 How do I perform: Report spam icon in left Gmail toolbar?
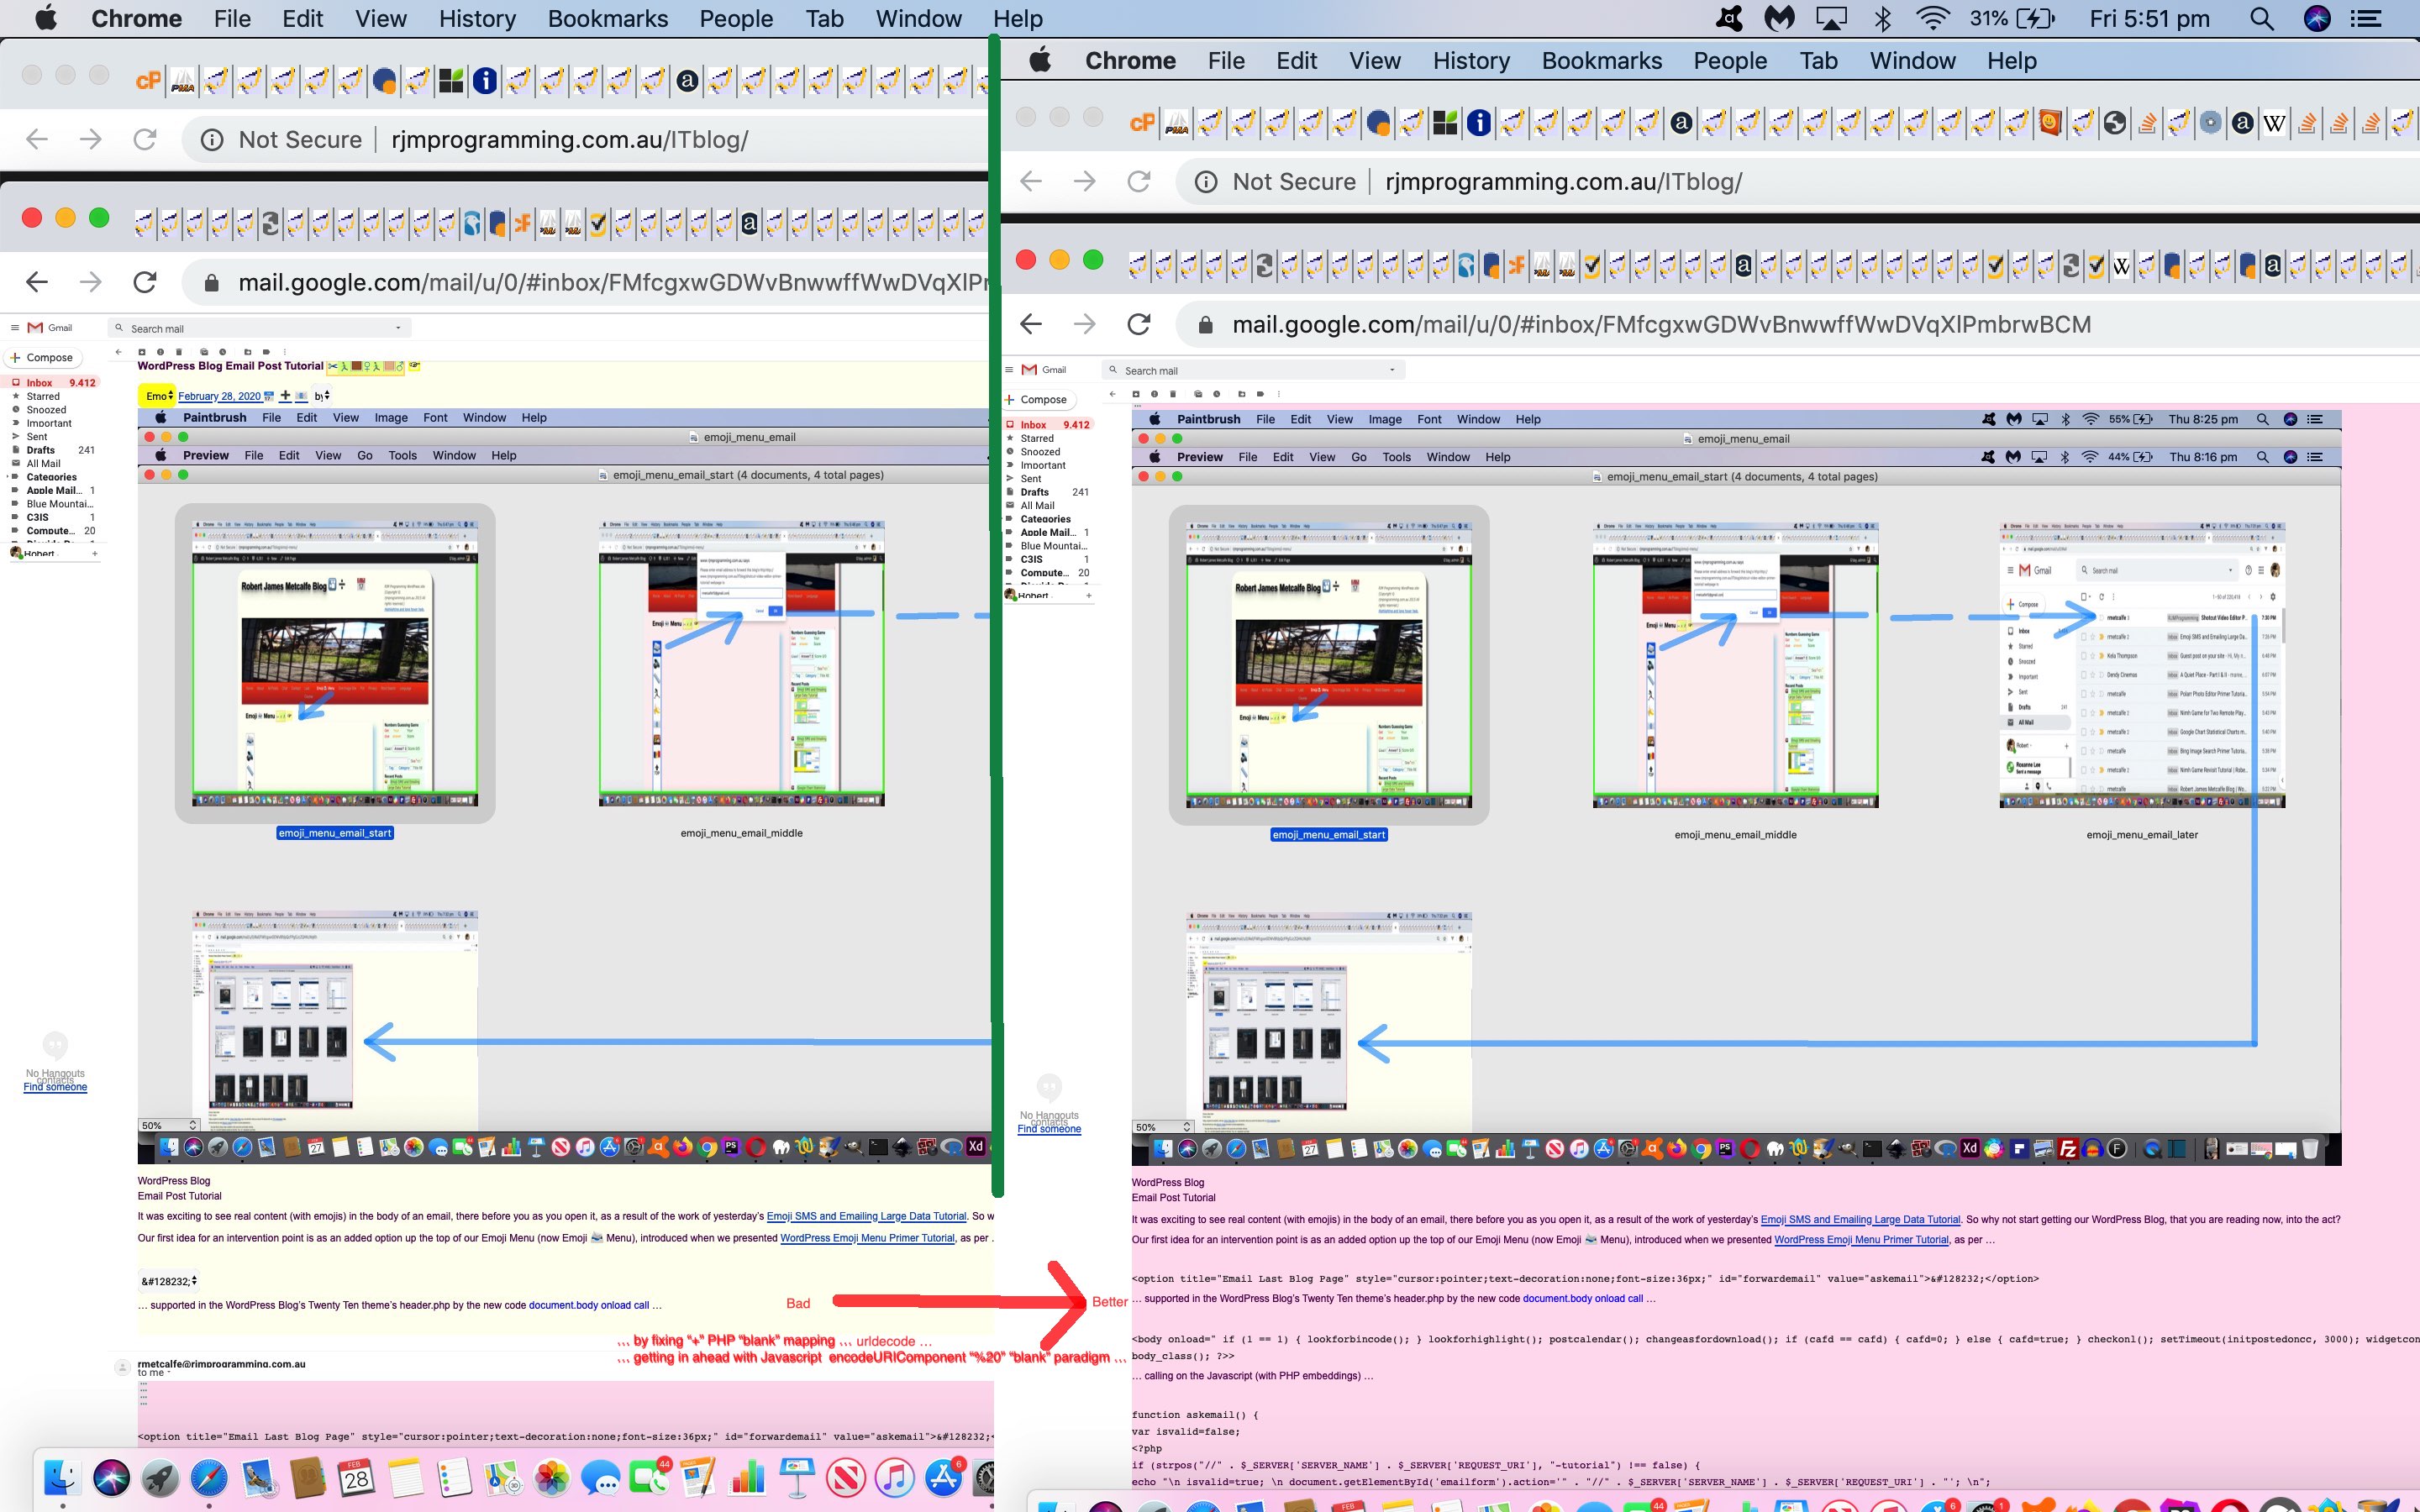tap(160, 352)
